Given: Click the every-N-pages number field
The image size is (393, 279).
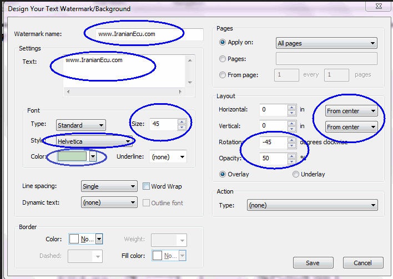Looking at the screenshot, I should (x=336, y=75).
